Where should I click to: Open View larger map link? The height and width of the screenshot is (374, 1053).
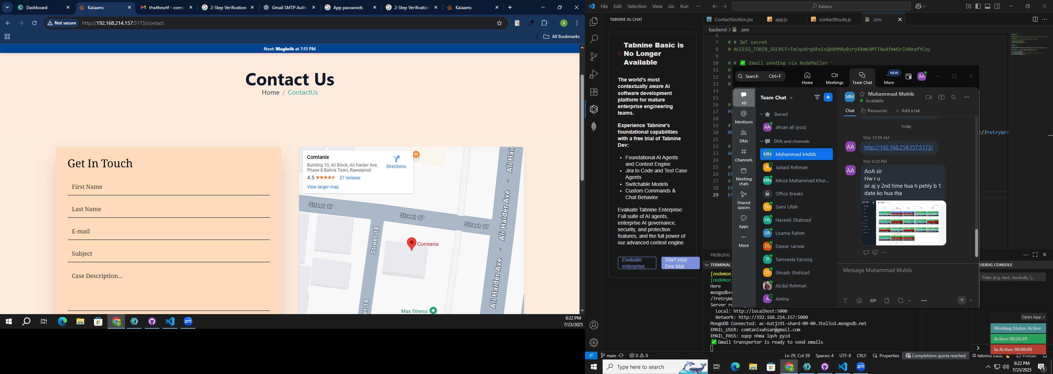click(322, 187)
